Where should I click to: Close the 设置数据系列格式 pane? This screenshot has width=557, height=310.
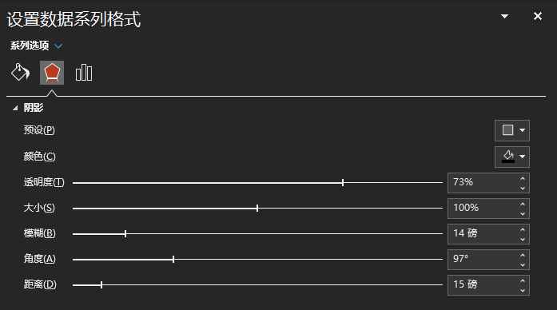(538, 16)
